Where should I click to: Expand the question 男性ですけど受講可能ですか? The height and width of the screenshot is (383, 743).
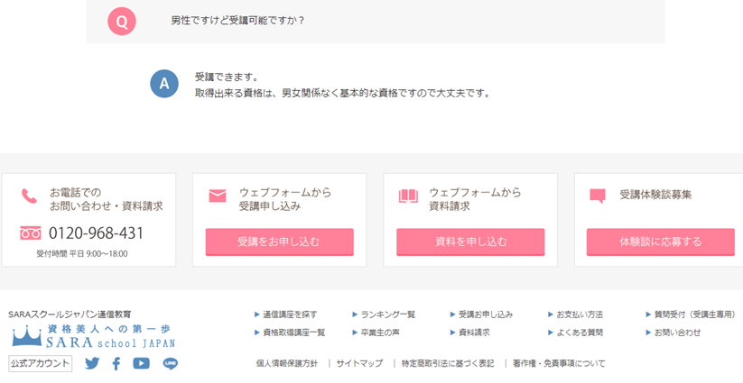tap(238, 20)
